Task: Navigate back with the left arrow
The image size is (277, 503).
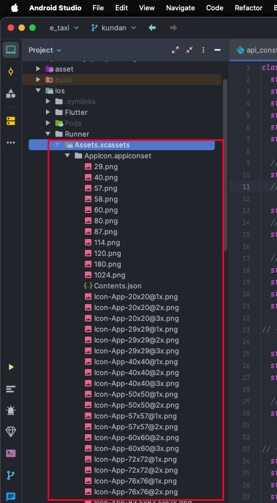Action: coord(153,28)
